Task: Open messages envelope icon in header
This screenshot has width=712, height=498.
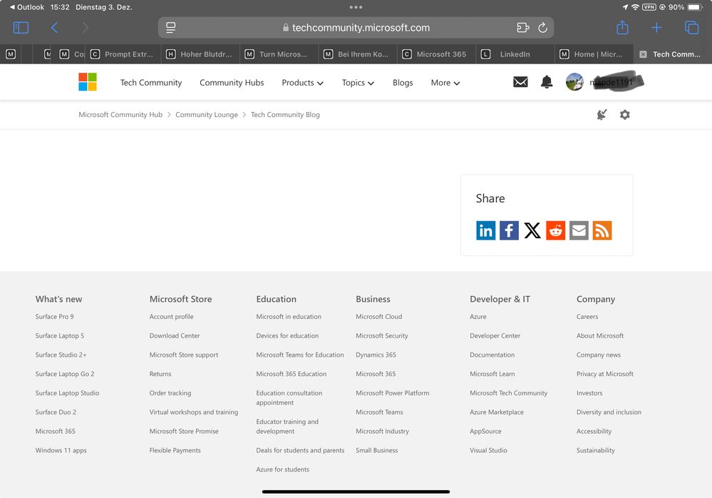Action: coord(520,82)
